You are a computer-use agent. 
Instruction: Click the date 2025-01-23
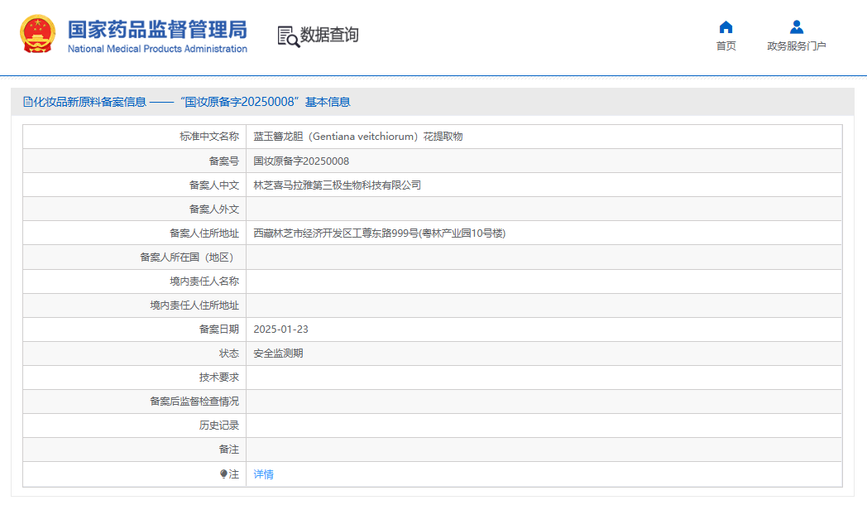click(x=281, y=329)
